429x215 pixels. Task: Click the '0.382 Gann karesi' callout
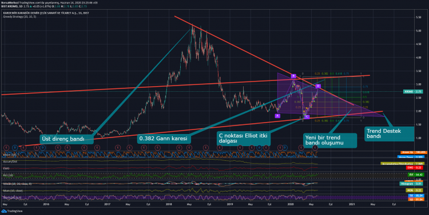tap(164, 139)
